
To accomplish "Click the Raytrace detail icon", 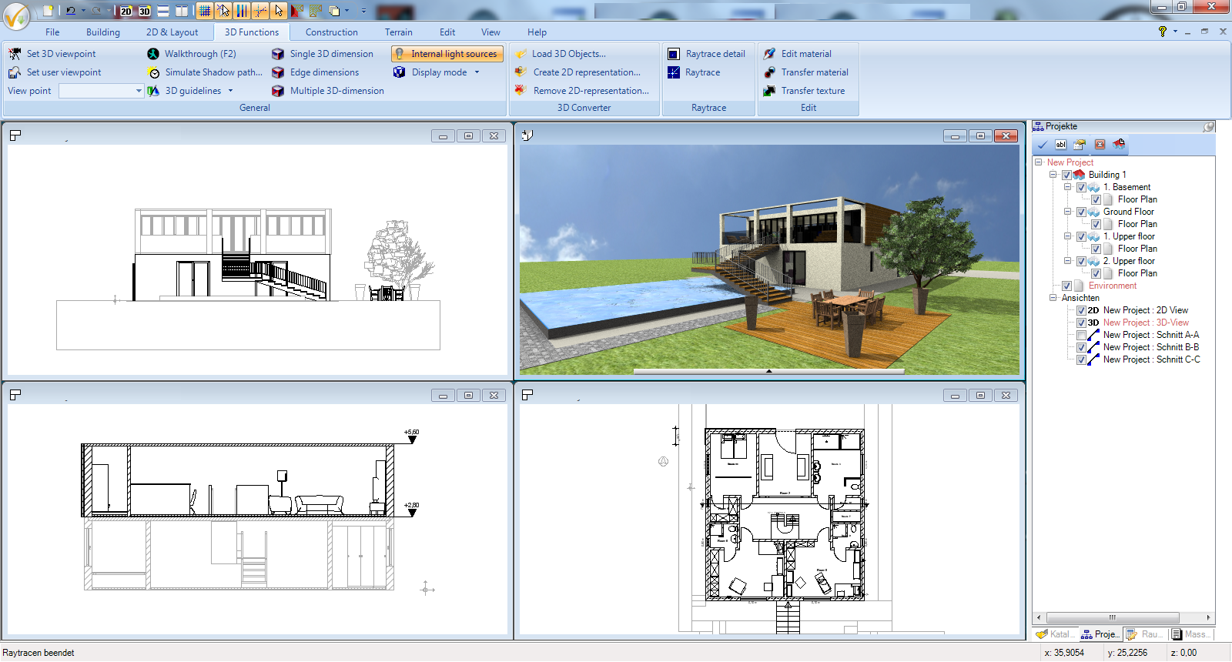I will pyautogui.click(x=673, y=54).
